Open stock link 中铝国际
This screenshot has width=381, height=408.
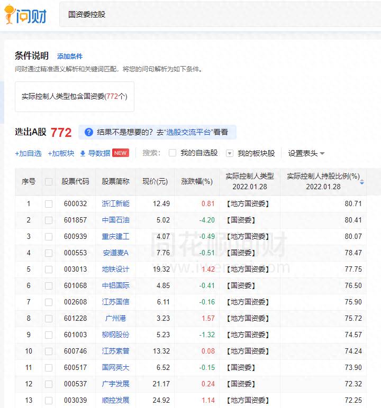click(x=115, y=285)
